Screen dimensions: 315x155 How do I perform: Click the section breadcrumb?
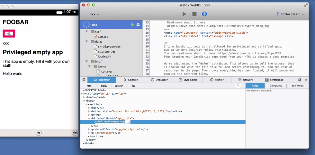[119, 86]
